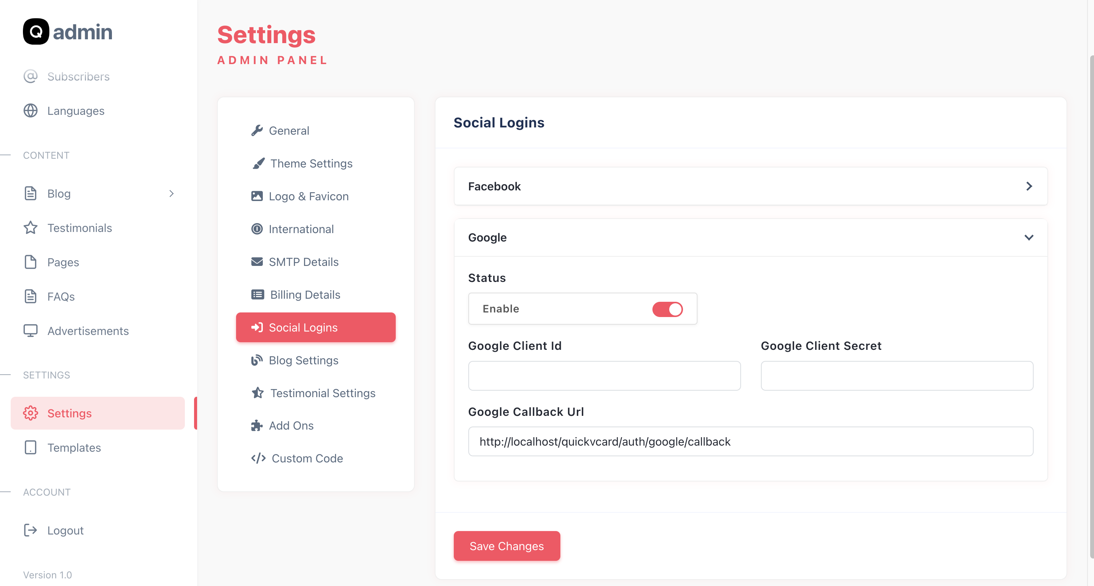
Task: Open Testimonial Settings from settings menu
Action: 323,393
